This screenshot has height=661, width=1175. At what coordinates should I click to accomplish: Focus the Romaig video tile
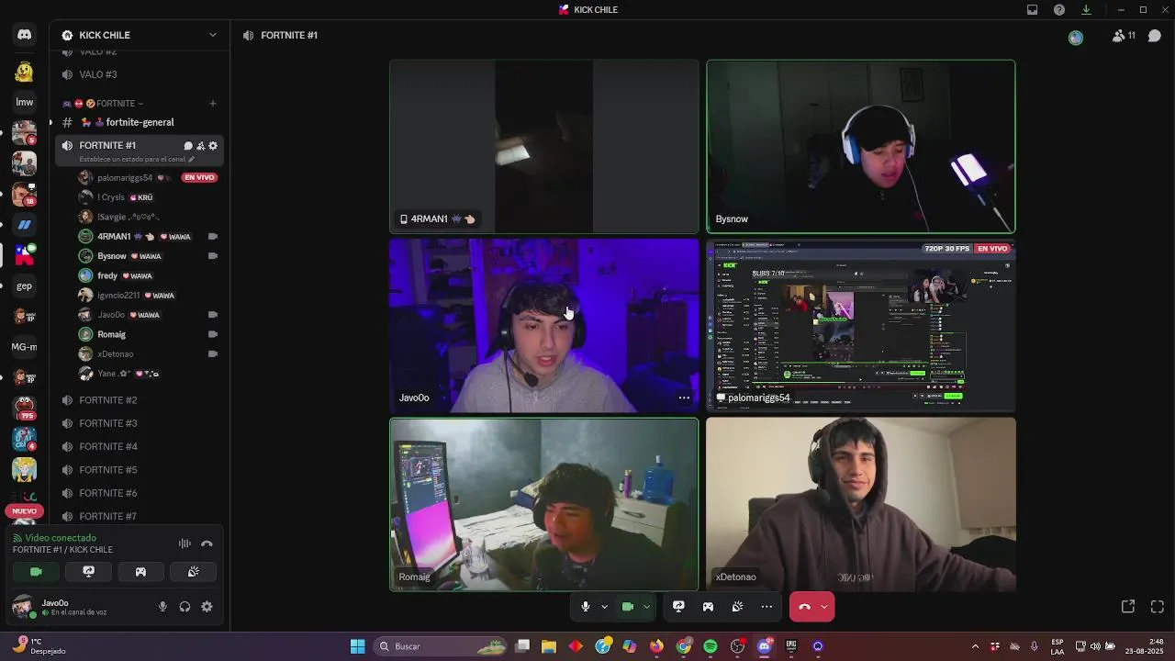click(544, 504)
